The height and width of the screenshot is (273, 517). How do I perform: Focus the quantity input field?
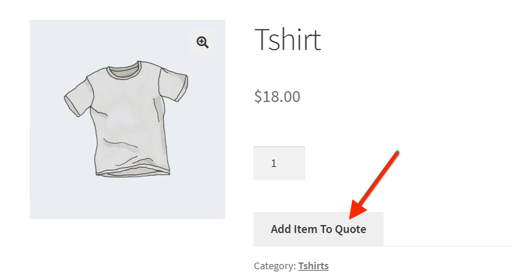click(279, 163)
